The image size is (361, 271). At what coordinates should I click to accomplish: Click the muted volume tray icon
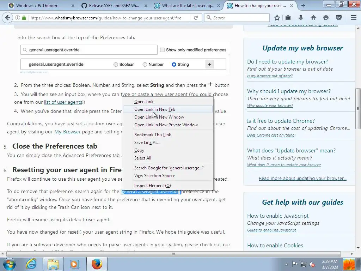tap(312, 264)
